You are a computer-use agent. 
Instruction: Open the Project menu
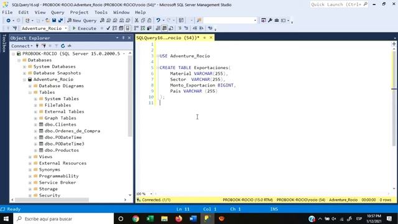(79, 12)
